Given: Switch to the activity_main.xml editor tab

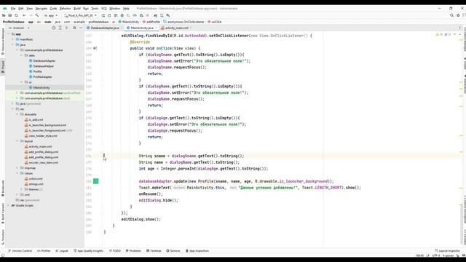Looking at the screenshot, I should pos(176,28).
